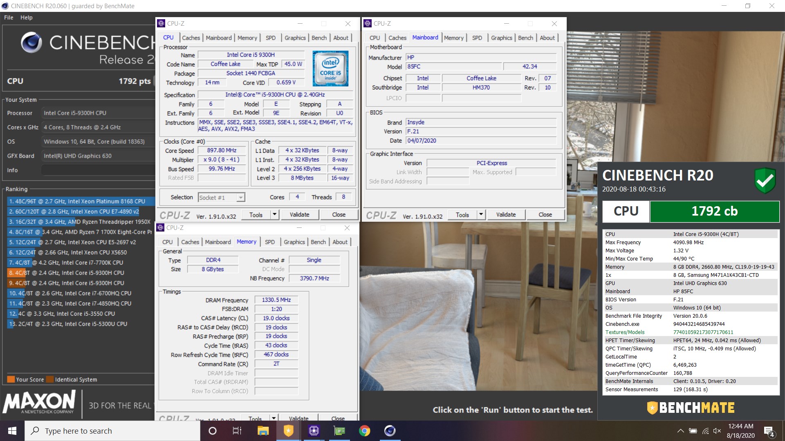Image resolution: width=785 pixels, height=441 pixels.
Task: Click Tools button in Mainboard window
Action: [462, 214]
